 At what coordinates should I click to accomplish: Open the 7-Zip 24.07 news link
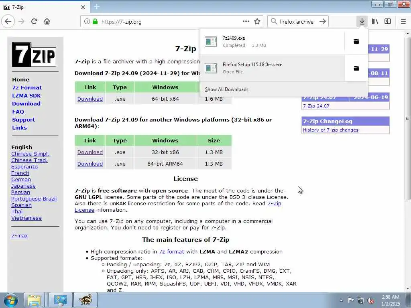(316, 106)
